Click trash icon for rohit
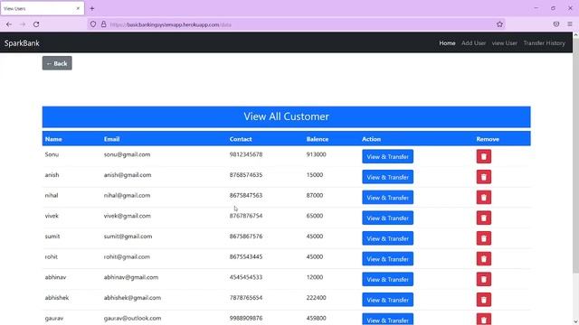 point(484,259)
